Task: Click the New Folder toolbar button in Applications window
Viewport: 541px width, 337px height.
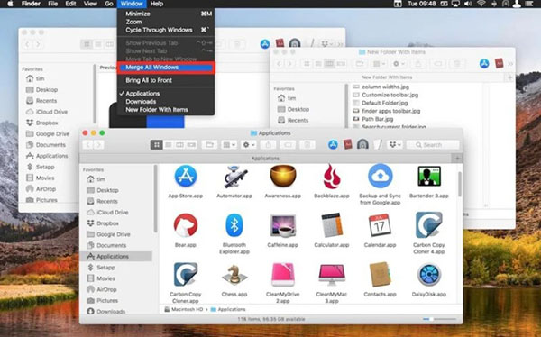Action: [209, 145]
